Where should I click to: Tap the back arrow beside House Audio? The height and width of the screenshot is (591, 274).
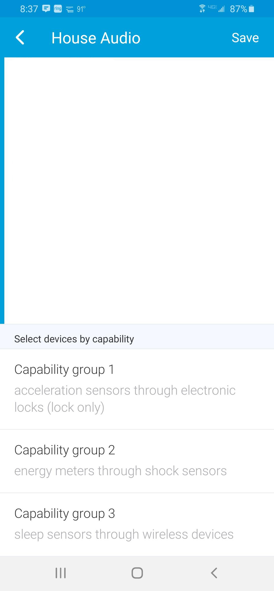coord(20,38)
